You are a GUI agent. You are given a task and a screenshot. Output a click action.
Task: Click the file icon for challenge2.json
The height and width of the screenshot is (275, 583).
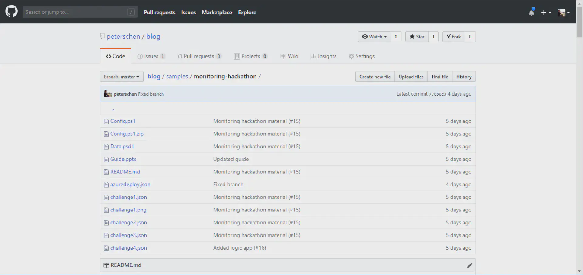pyautogui.click(x=106, y=223)
